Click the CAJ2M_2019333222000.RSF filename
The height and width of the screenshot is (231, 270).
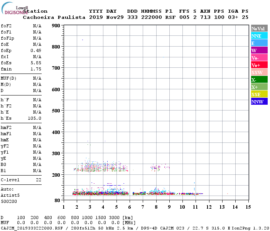[32, 228]
